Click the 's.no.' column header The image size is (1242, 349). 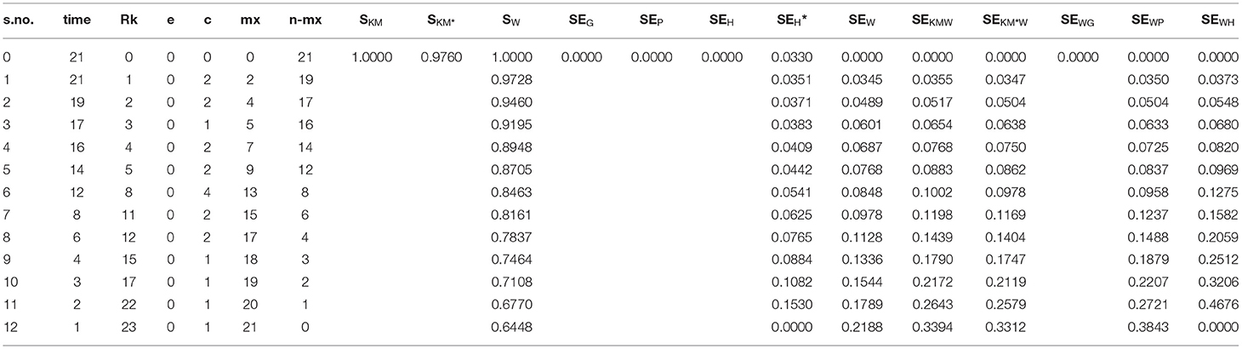[18, 19]
